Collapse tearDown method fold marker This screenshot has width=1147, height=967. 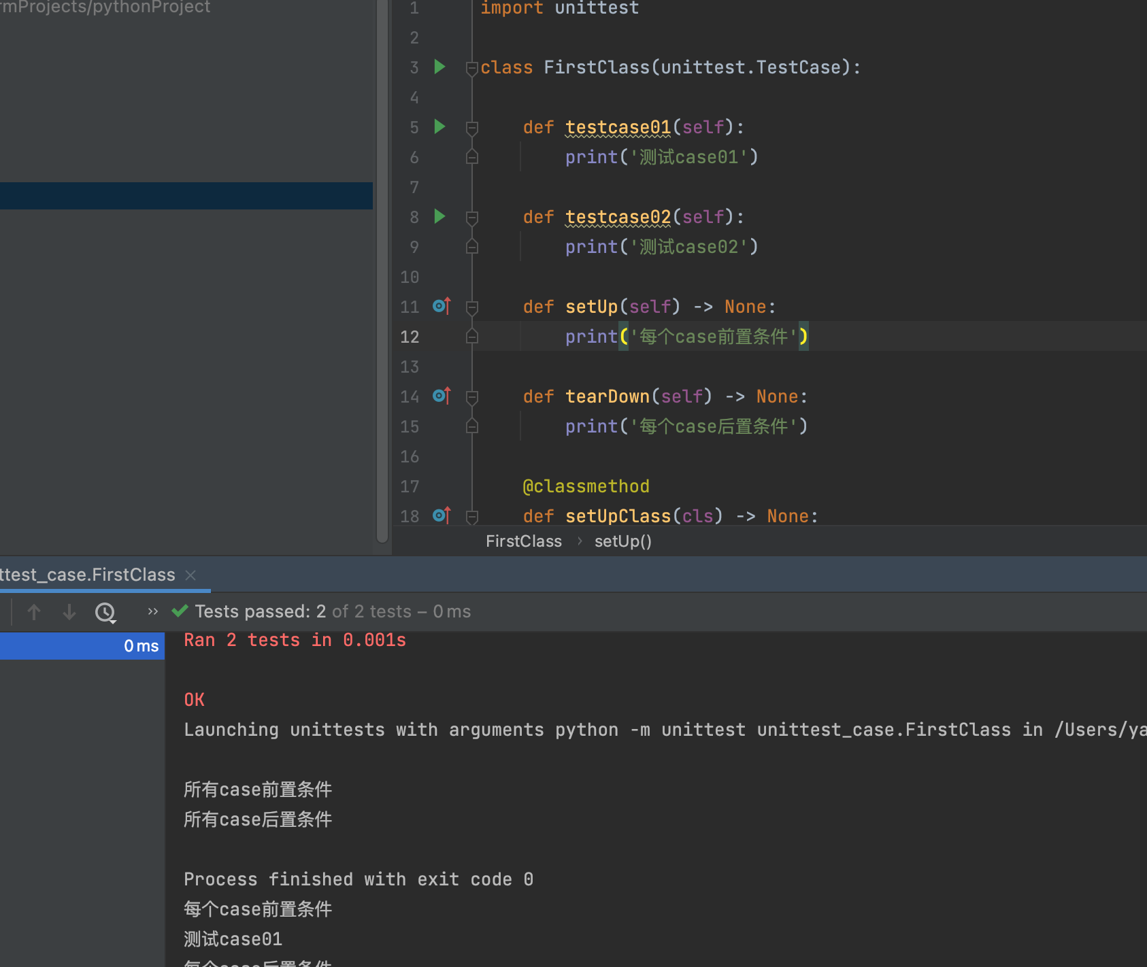[x=471, y=397]
